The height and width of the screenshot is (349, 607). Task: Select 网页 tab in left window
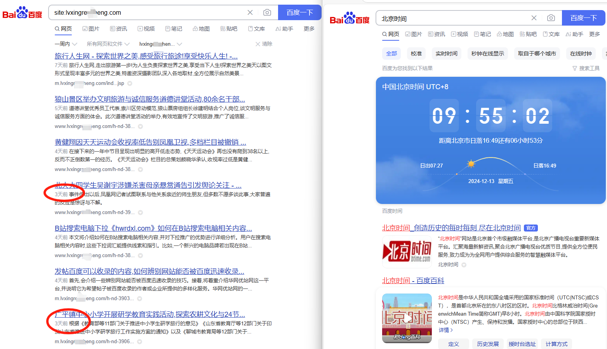click(63, 29)
